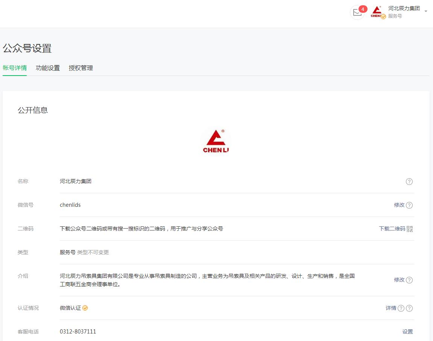Open the account dropdown arrow top right
The image size is (433, 341).
coord(426,11)
